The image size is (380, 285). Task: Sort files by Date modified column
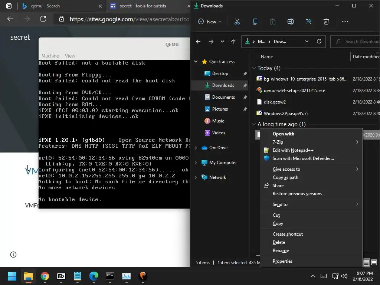pyautogui.click(x=366, y=57)
